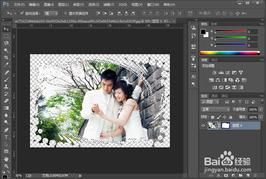Open opacity (不透明度) slider arrow
266x179 pixels.
[x=261, y=110]
